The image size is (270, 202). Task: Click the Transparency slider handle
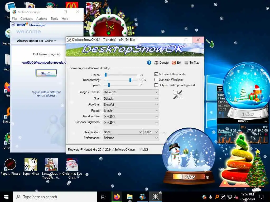[x=130, y=80]
